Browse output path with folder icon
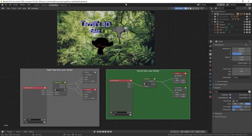The height and width of the screenshot is (136, 252). click(249, 91)
